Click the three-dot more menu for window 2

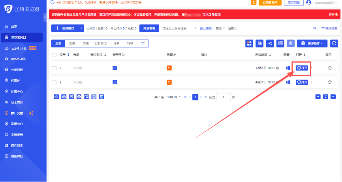(x=312, y=68)
